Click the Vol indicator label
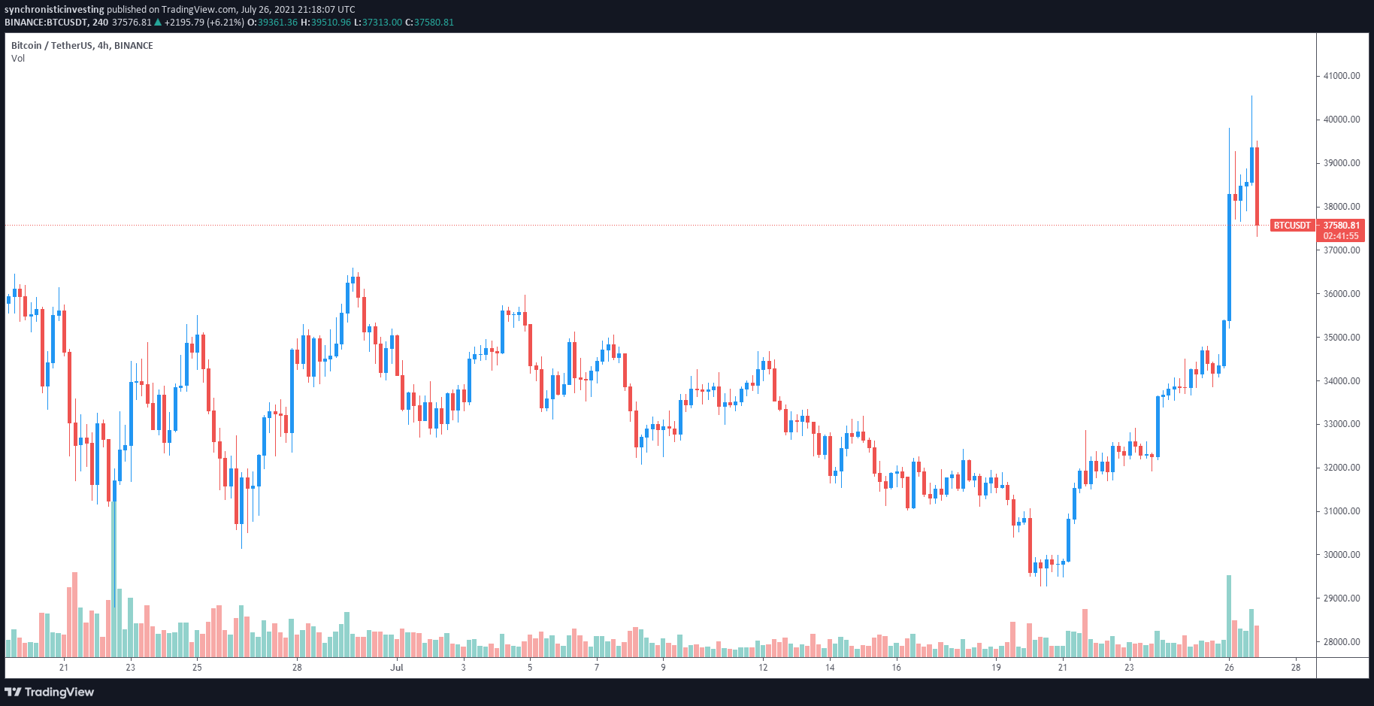 [18, 59]
